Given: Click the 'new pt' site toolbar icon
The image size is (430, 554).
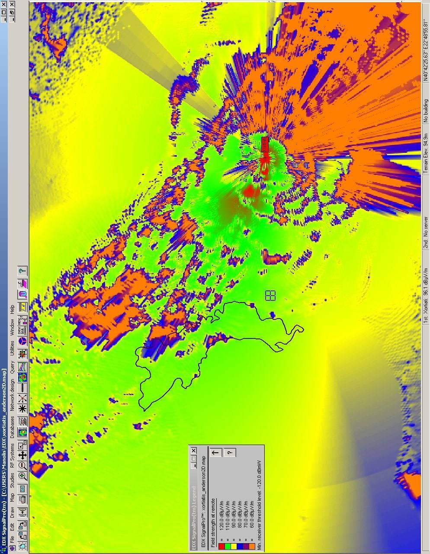Looking at the screenshot, I should tap(22, 320).
